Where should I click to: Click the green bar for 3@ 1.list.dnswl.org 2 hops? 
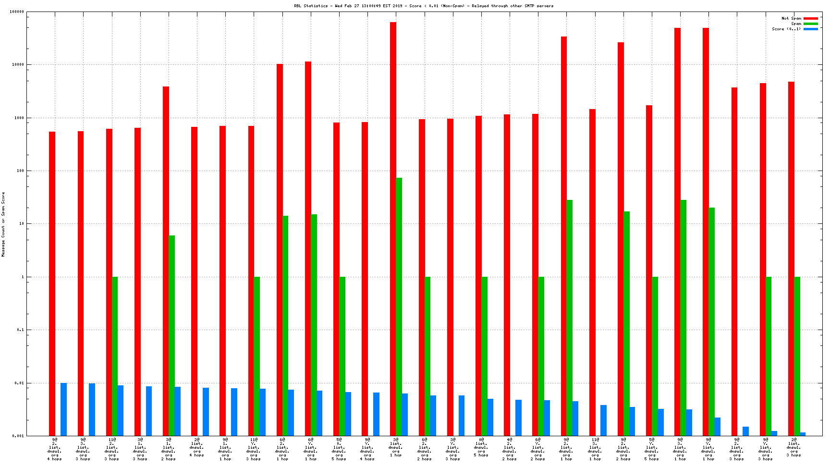point(171,335)
